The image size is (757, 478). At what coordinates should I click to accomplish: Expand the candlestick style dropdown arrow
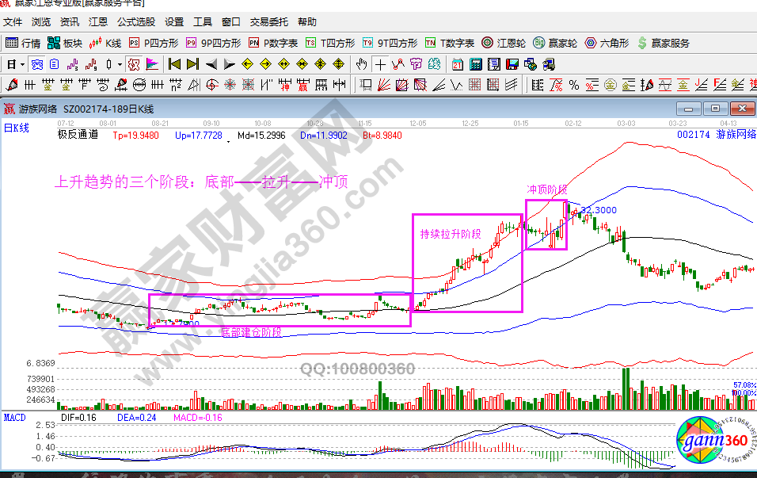(x=120, y=64)
